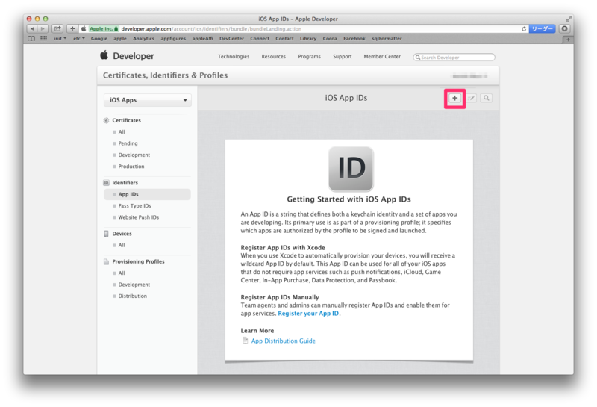Click the Provisioning Profiles section header
The image size is (597, 407).
[x=138, y=261]
